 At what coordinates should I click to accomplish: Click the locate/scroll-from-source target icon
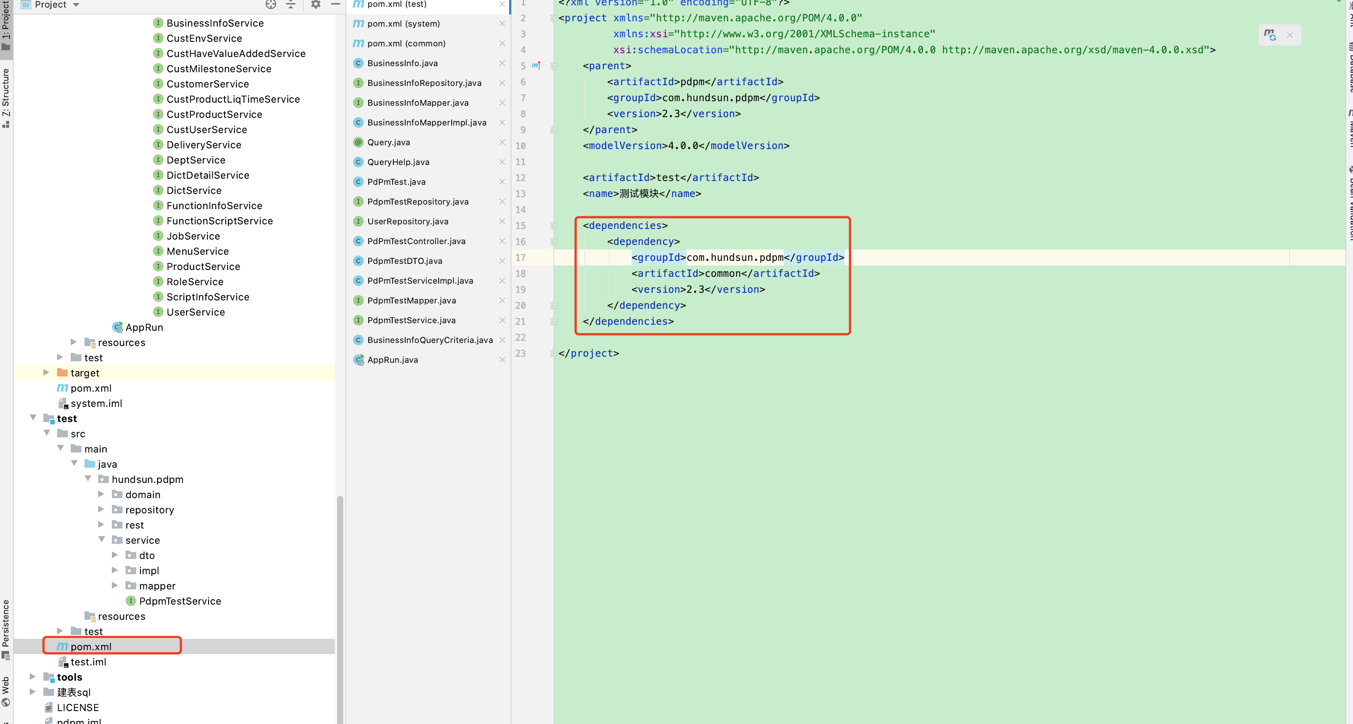pyautogui.click(x=271, y=5)
